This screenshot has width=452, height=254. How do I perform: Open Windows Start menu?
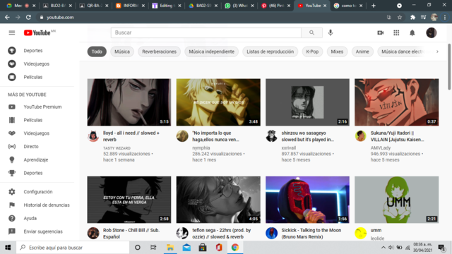pyautogui.click(x=8, y=248)
